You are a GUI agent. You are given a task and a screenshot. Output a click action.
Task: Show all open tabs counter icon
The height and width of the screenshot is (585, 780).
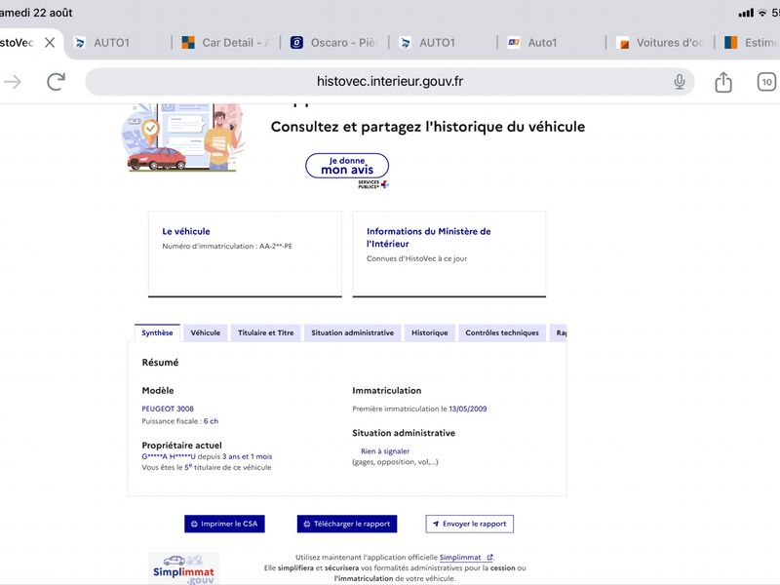766,82
